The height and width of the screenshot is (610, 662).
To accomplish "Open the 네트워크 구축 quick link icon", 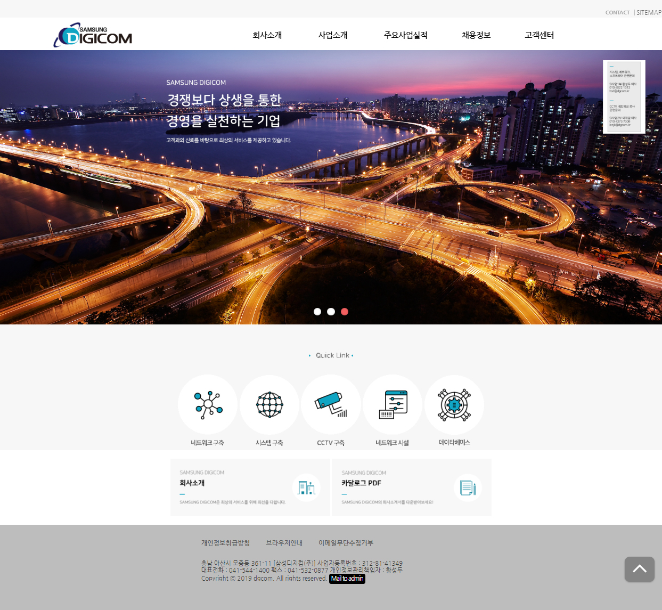I will point(208,405).
